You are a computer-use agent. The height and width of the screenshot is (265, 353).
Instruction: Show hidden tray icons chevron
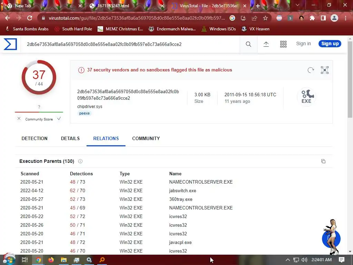[288, 260]
